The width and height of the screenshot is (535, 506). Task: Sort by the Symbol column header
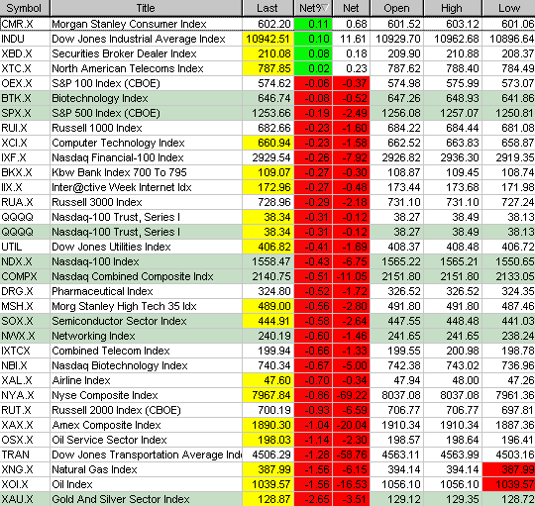(25, 8)
